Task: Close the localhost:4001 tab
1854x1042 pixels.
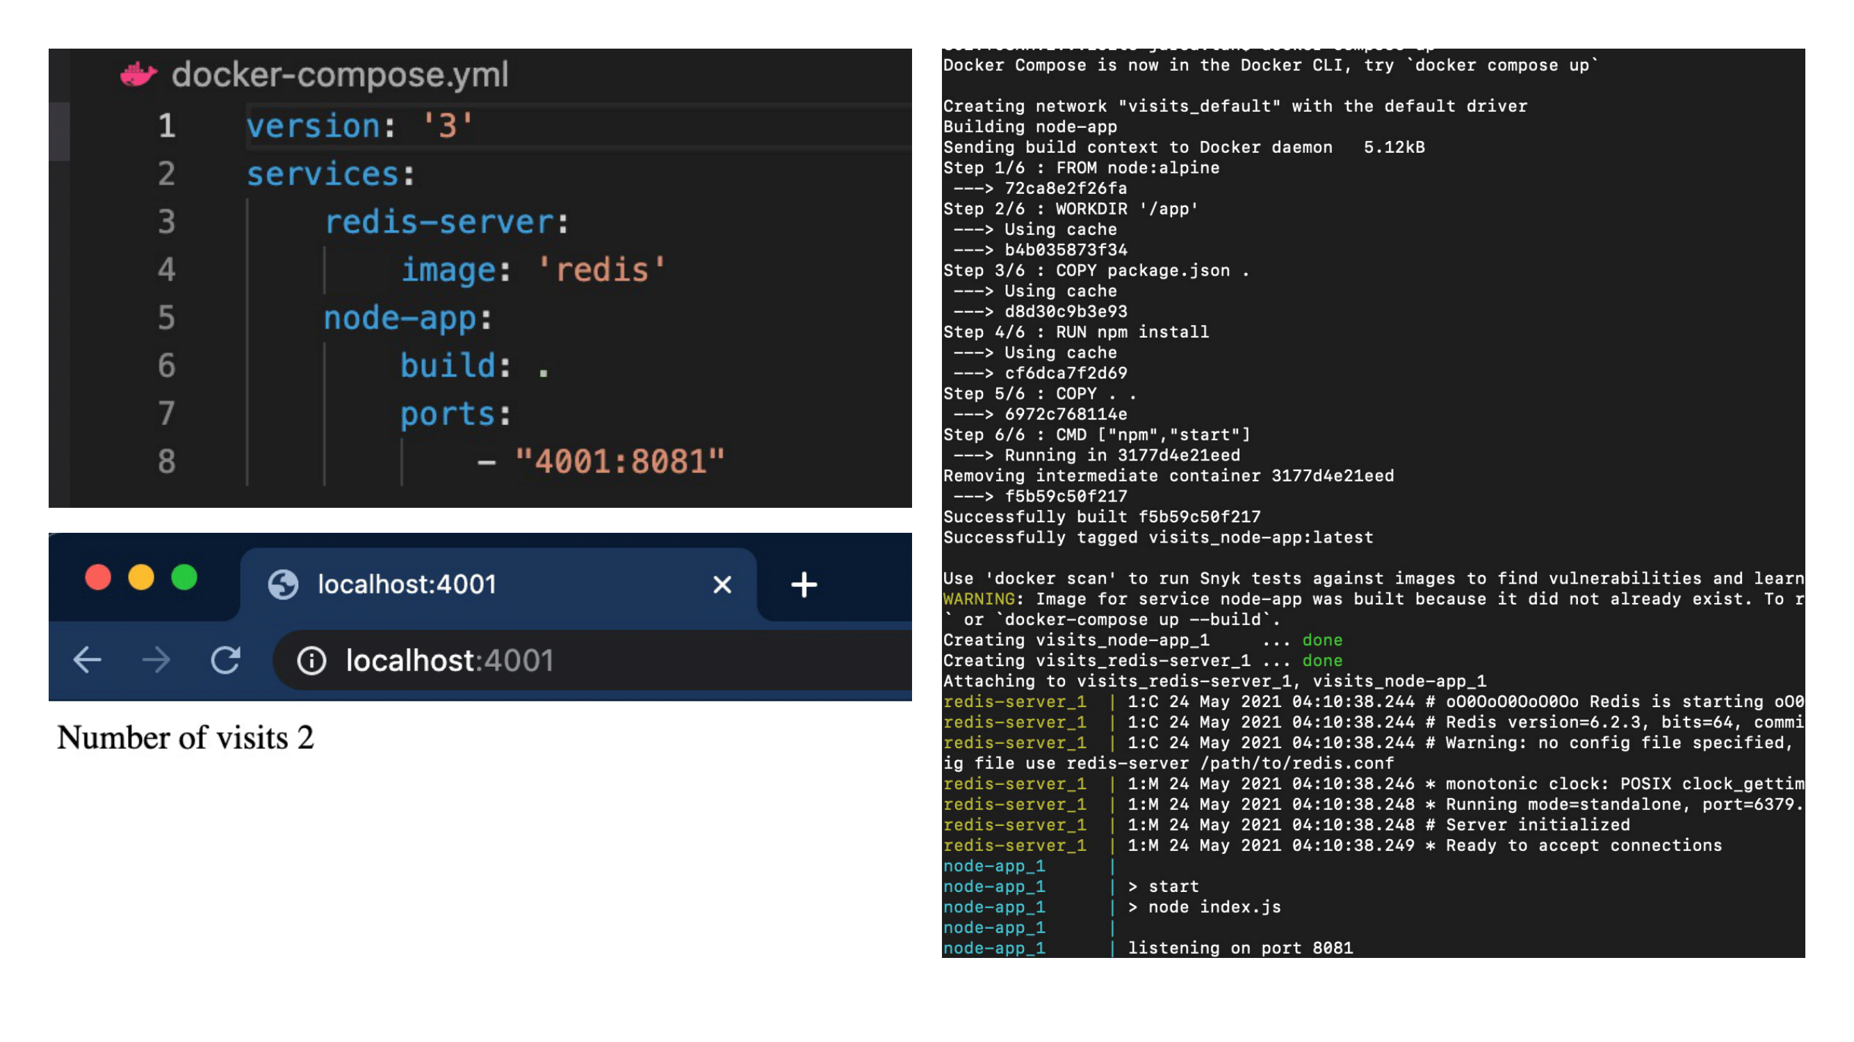Action: [x=722, y=585]
